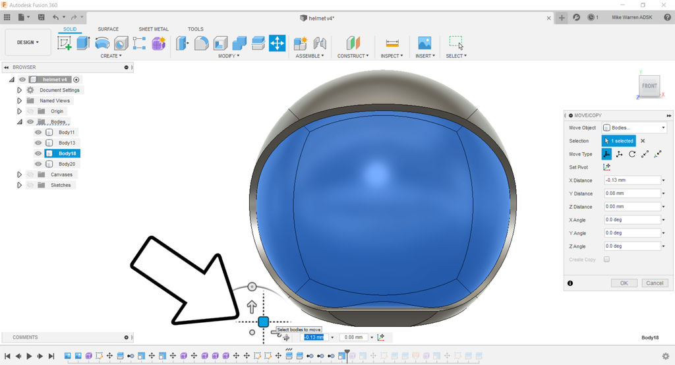This screenshot has height=365, width=675.
Task: Open the MODIFY menu dropdown
Action: pyautogui.click(x=229, y=56)
